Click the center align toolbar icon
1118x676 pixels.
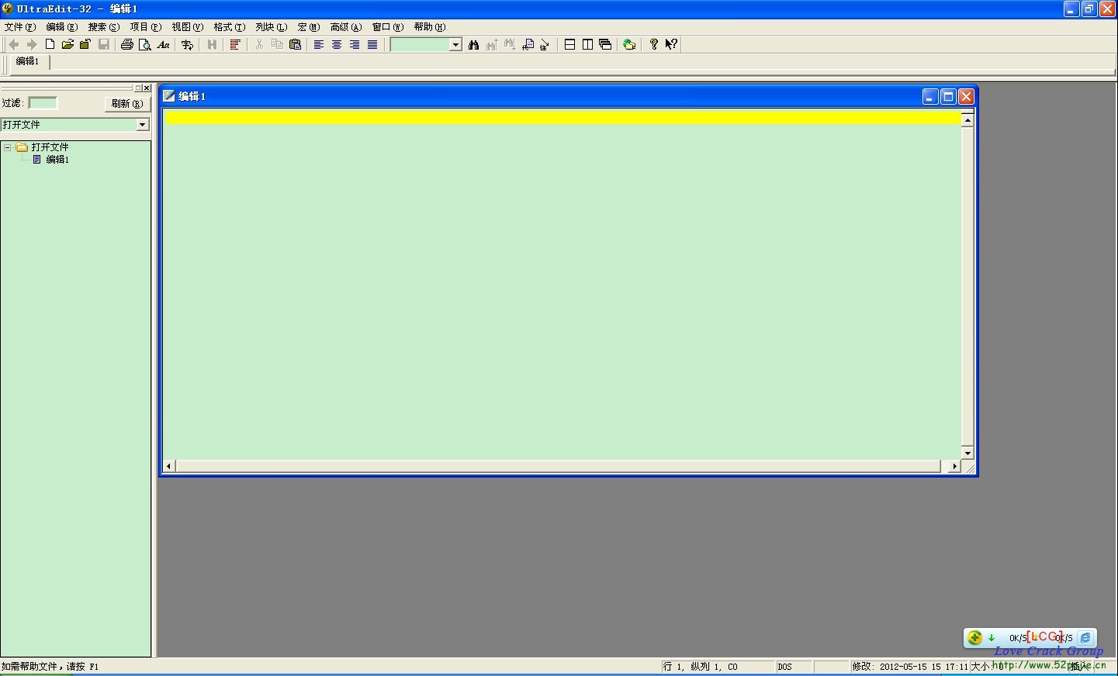tap(337, 45)
